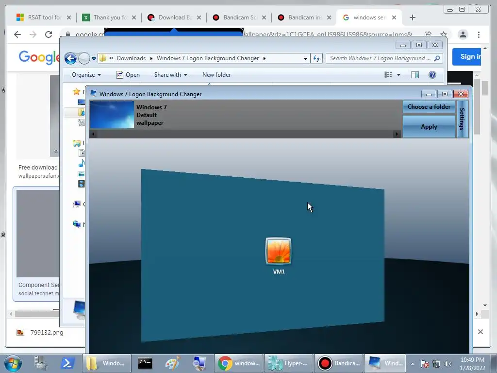
Task: Click the network tray icon
Action: [x=436, y=364]
